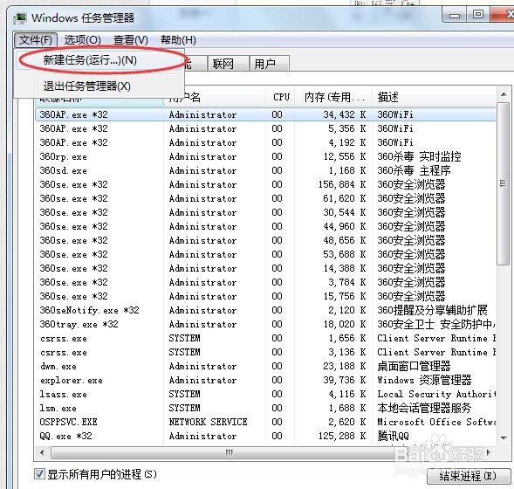
Task: Open the 选项(O) menu
Action: tap(83, 40)
